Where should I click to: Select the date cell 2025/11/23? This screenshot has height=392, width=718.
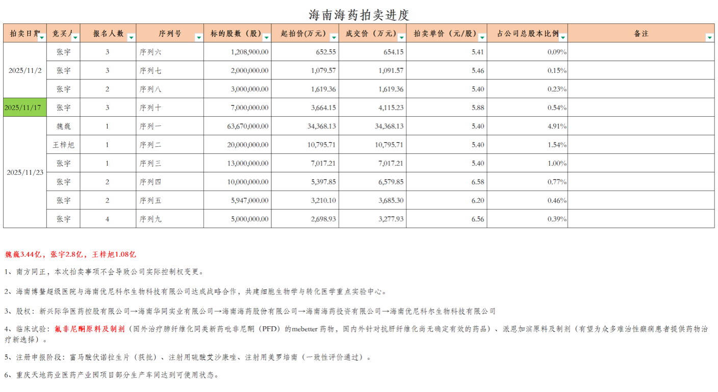click(25, 172)
